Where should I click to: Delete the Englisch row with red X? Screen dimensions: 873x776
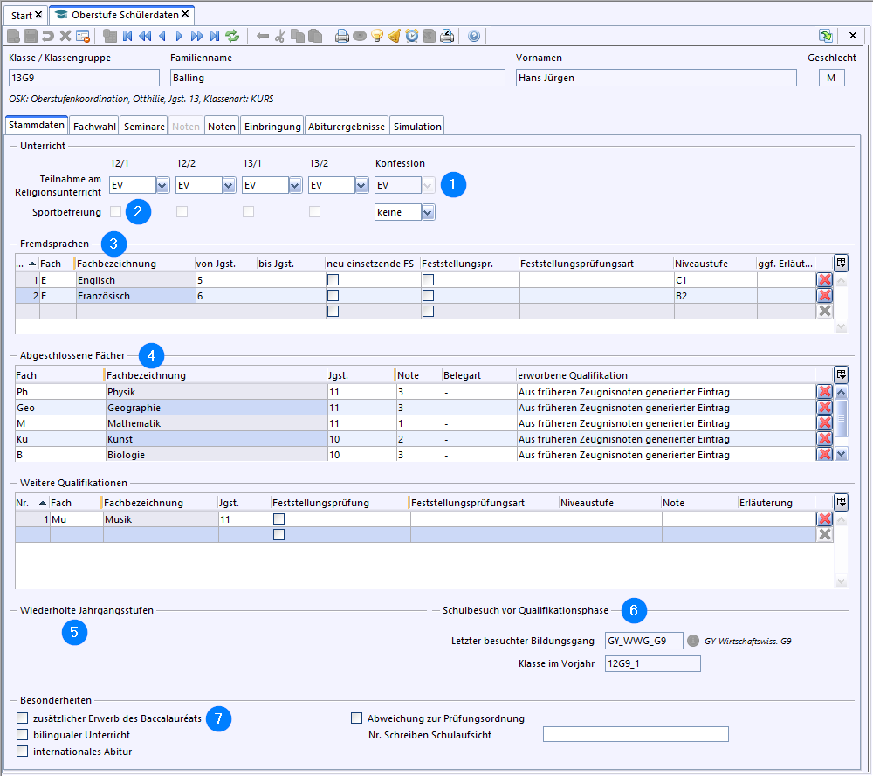pyautogui.click(x=824, y=280)
